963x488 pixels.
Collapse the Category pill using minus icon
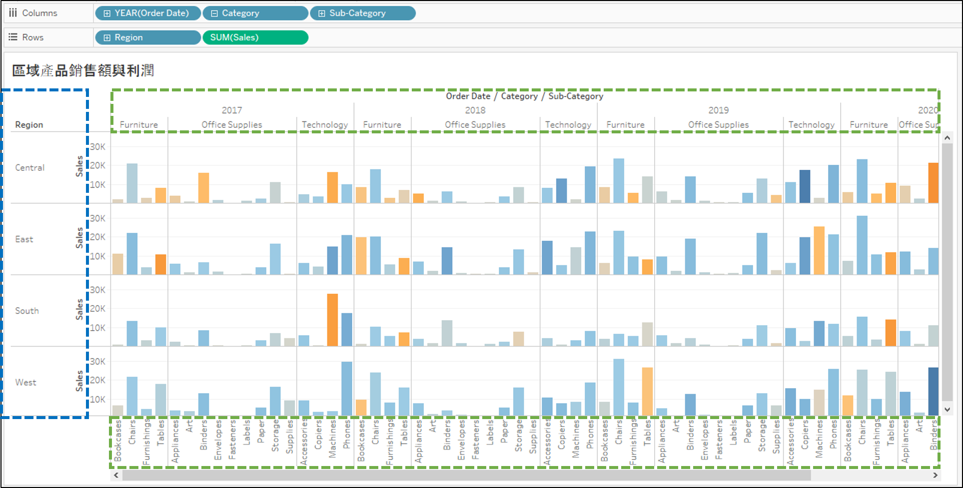point(214,13)
